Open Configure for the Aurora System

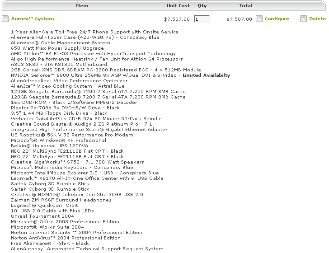(277, 19)
